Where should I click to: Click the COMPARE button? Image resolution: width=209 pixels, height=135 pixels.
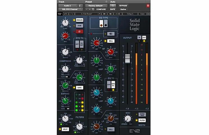coord(101,9)
